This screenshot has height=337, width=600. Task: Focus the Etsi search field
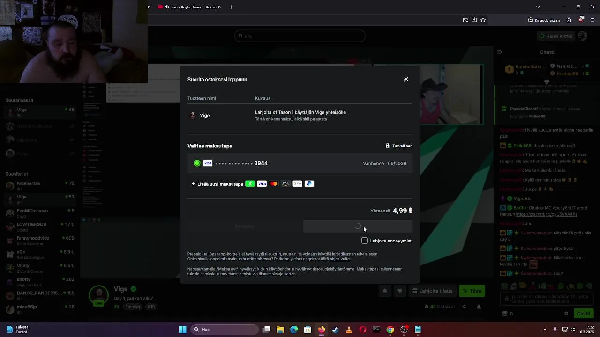[x=300, y=36]
